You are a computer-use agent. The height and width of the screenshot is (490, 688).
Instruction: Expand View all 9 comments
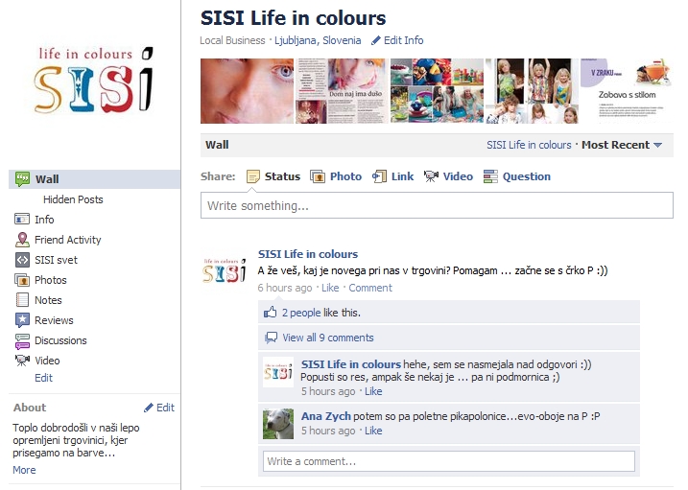coord(328,338)
